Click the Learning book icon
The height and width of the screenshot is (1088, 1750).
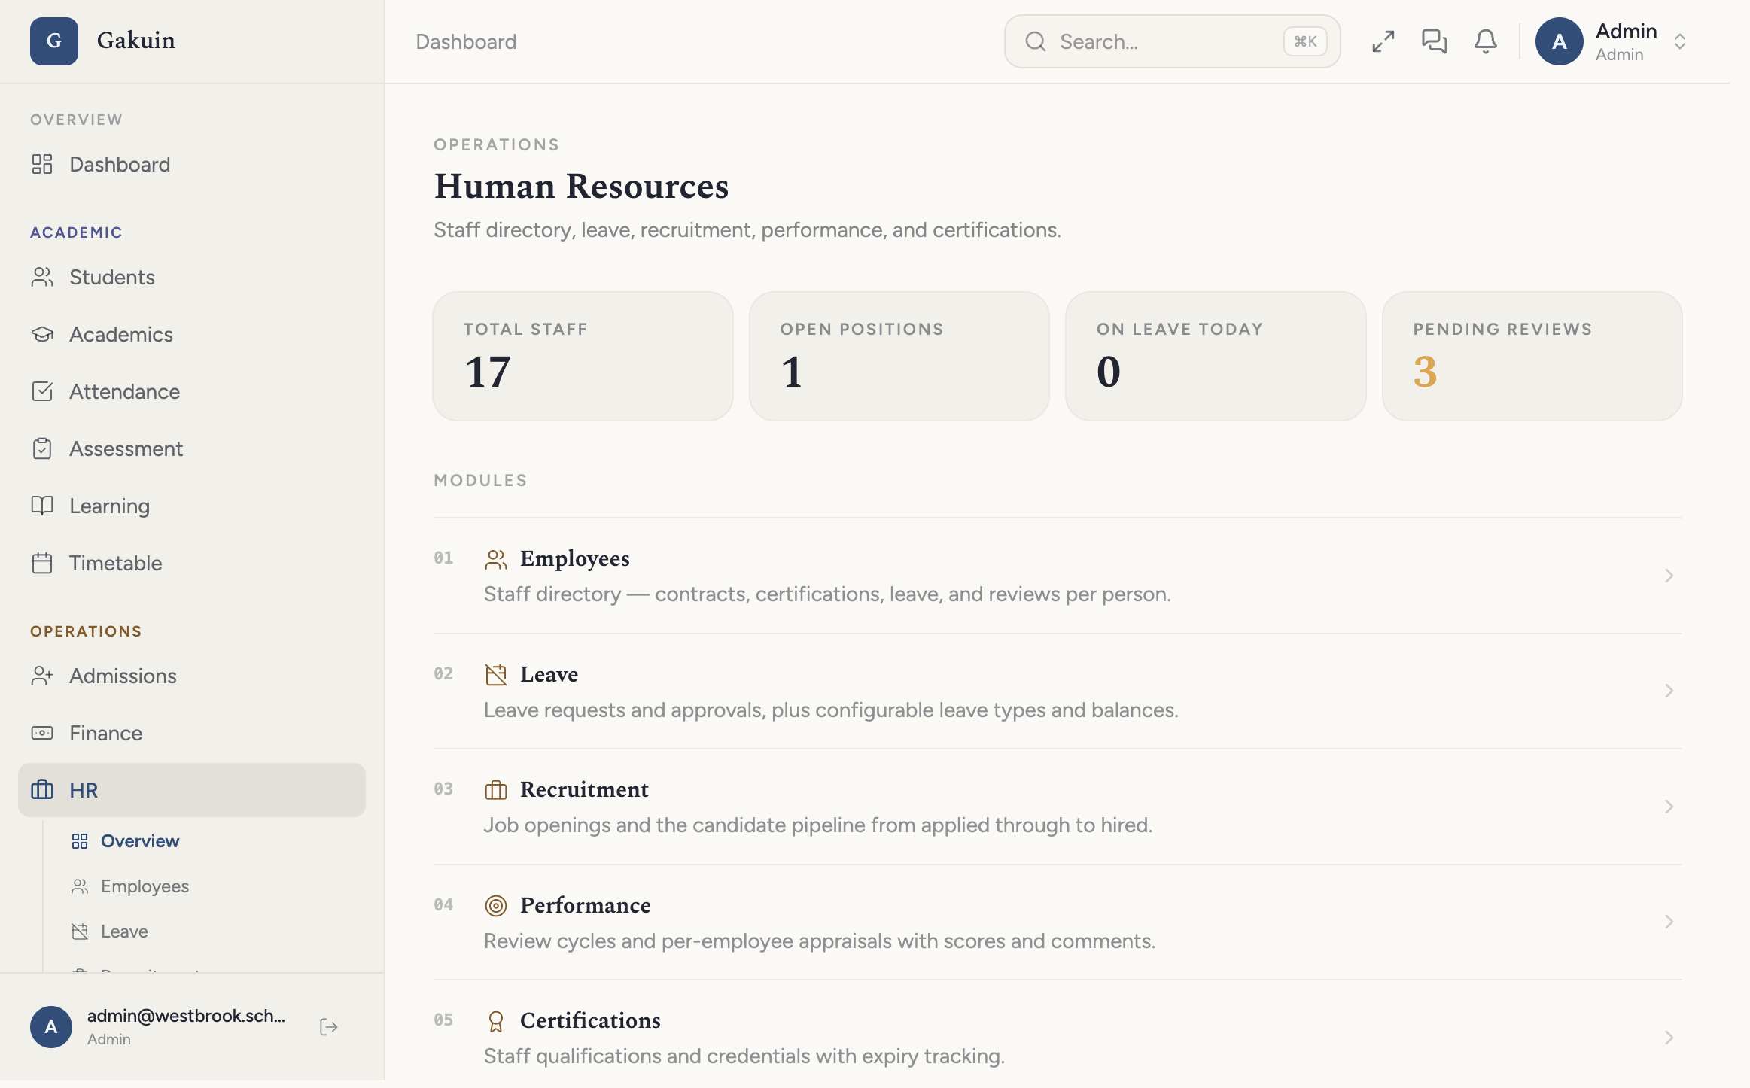tap(42, 506)
